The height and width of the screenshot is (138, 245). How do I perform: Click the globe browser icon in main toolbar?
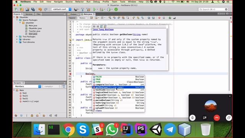[x=76, y=9]
